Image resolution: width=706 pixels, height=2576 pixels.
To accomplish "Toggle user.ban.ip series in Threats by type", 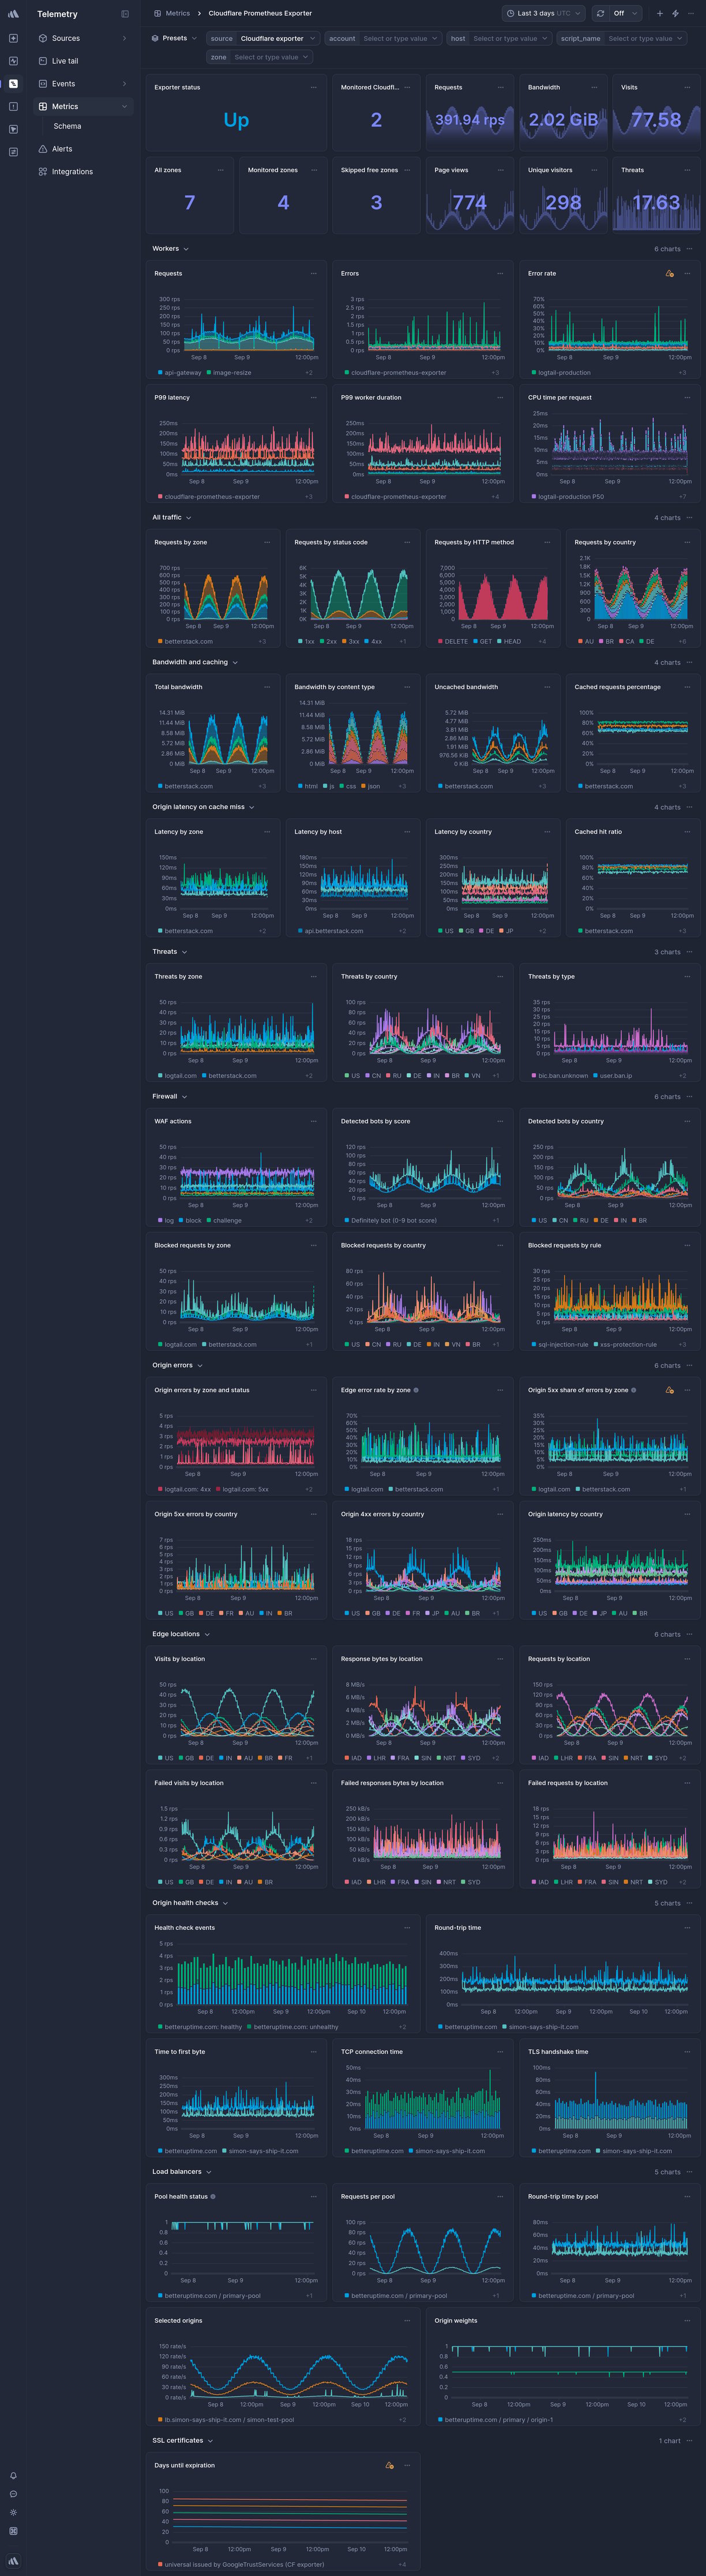I will [x=612, y=1075].
